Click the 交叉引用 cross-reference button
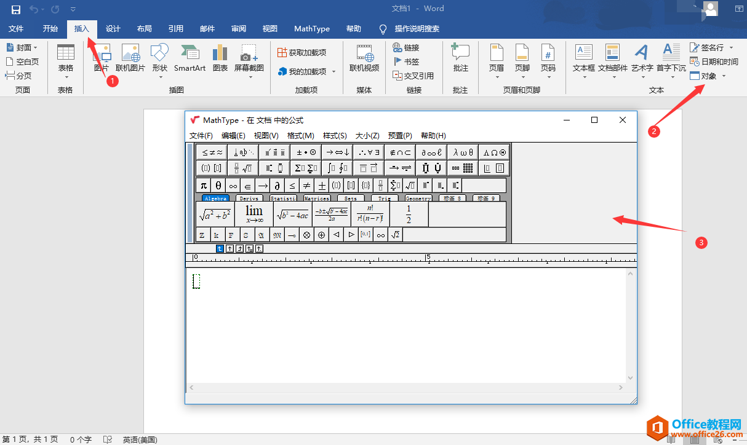 pyautogui.click(x=413, y=76)
